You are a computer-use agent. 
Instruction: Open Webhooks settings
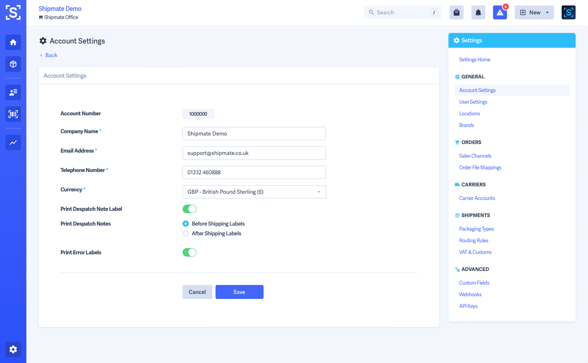(471, 294)
